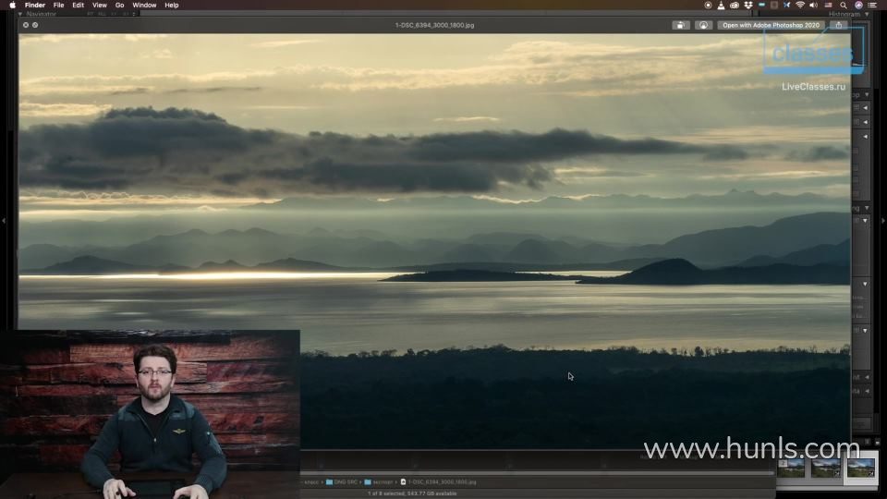This screenshot has width=887, height=499.
Task: Open the File menu
Action: click(58, 6)
